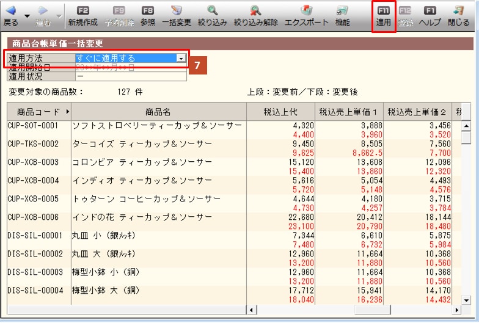The image size is (479, 323).
Task: Click the 絞り込み filter icon
Action: pyautogui.click(x=212, y=11)
